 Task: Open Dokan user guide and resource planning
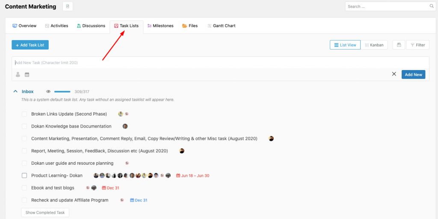(x=72, y=163)
